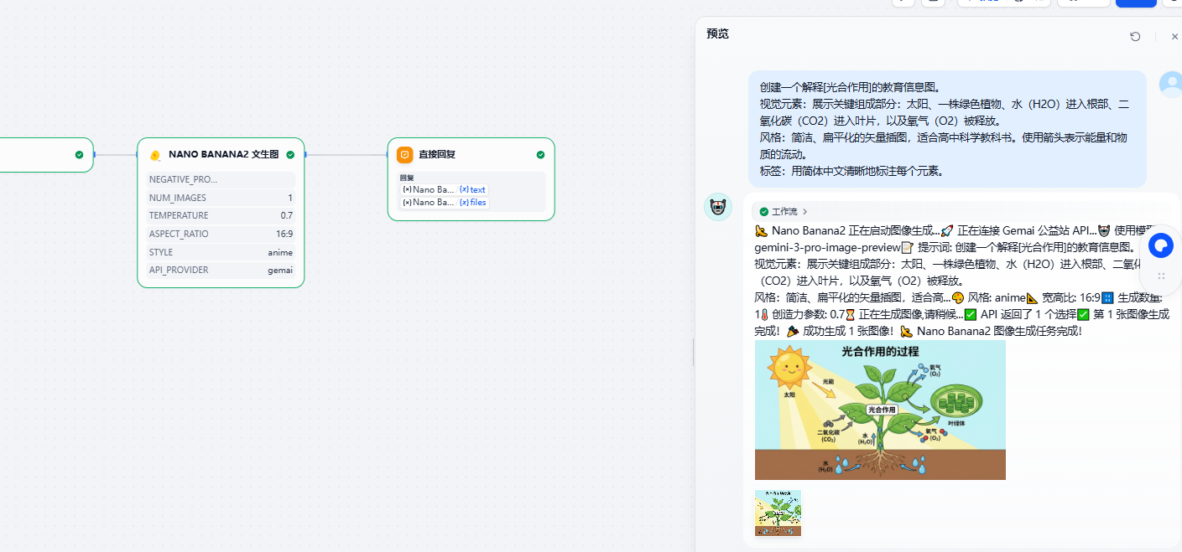Click the ASPECT_RATIO parameter label

tap(179, 234)
